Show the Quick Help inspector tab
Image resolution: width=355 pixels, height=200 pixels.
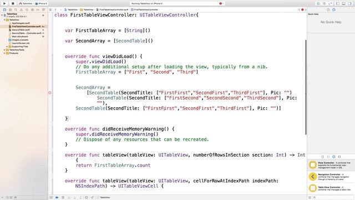coord(334,10)
